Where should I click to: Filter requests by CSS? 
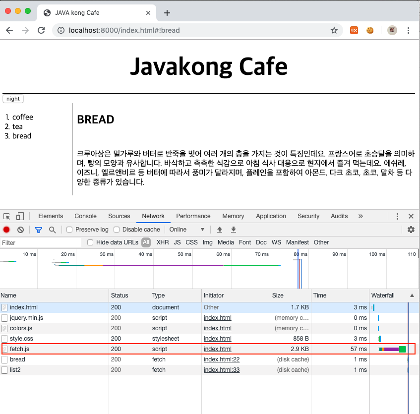click(191, 242)
